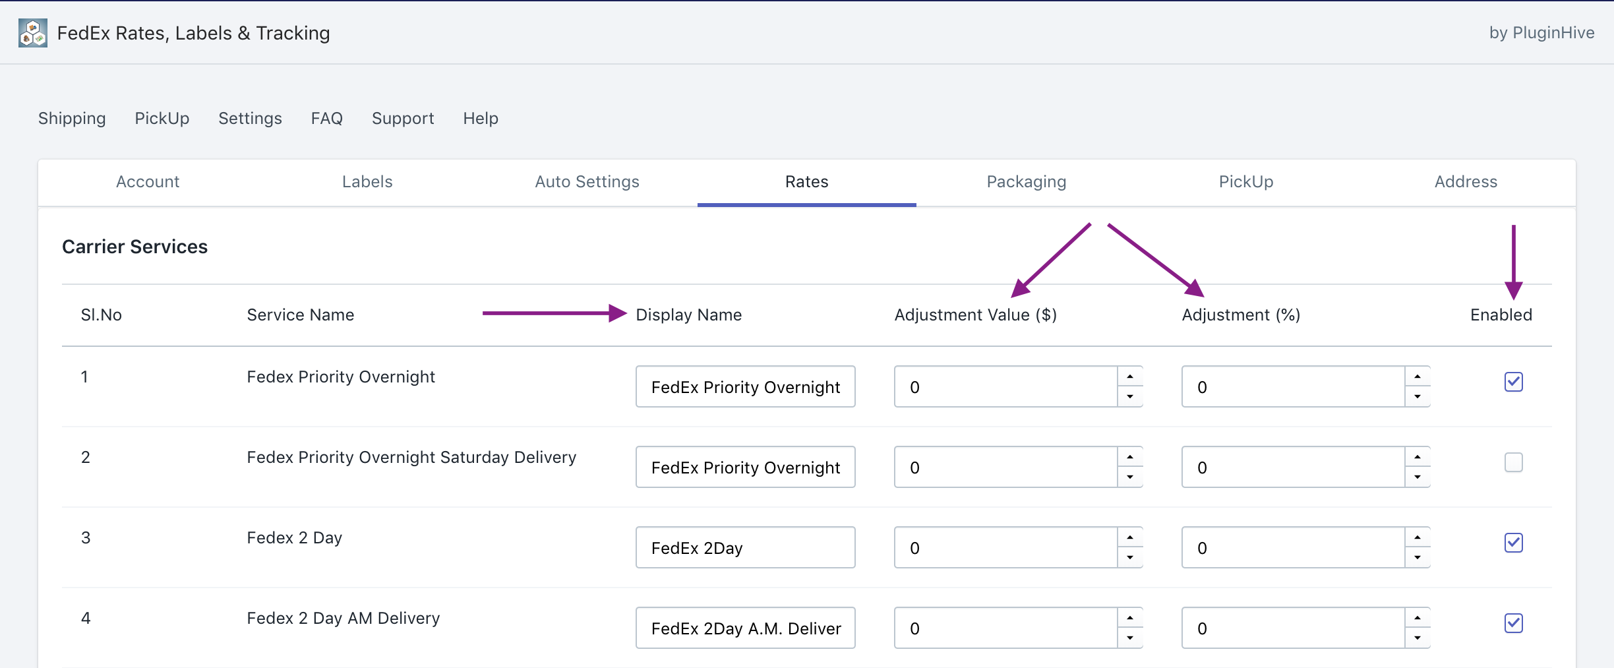Decrease adjustment percent for Saturday Delivery row
Screen dimensions: 1614x668
[x=1418, y=477]
